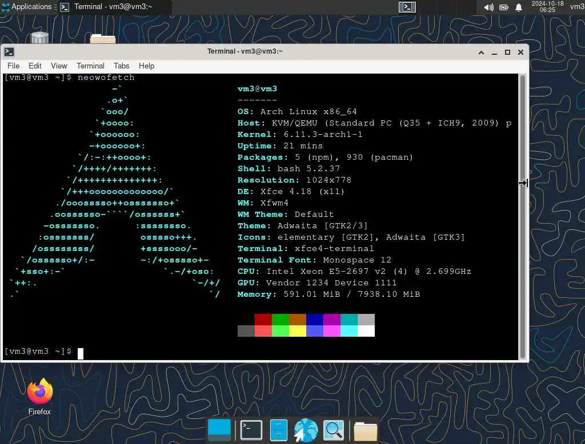Click the "CPU: Intel Xeon E5-2697 v2" line
The image size is (585, 444).
(354, 272)
